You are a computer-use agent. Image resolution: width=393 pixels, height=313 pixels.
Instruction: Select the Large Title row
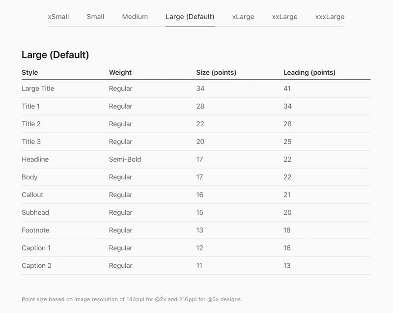(196, 88)
